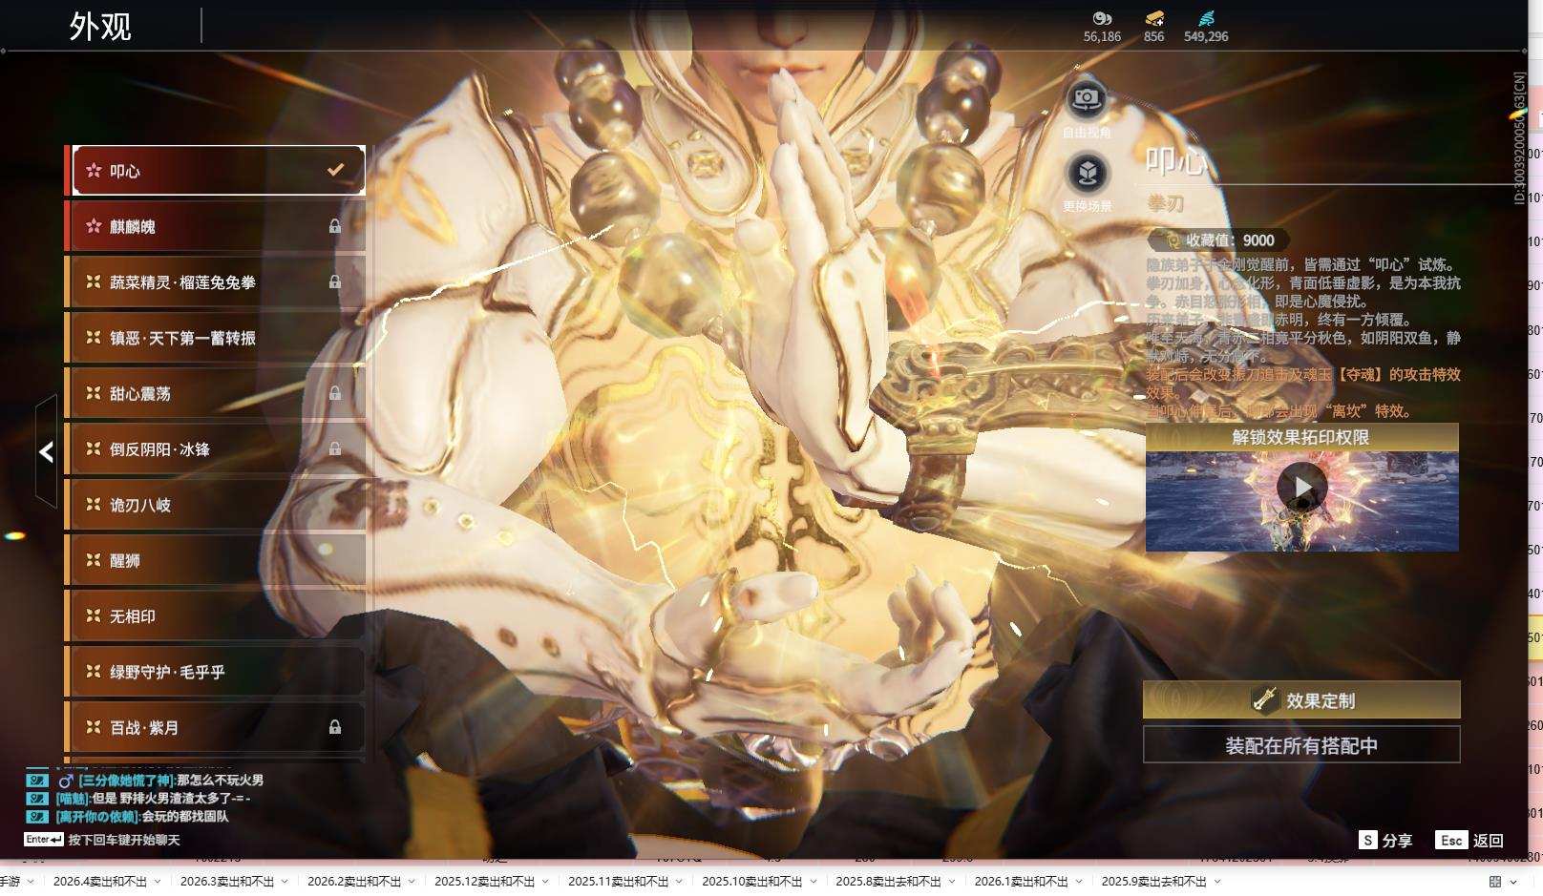Click the silver coin currency icon
This screenshot has width=1543, height=896.
pos(1102,18)
